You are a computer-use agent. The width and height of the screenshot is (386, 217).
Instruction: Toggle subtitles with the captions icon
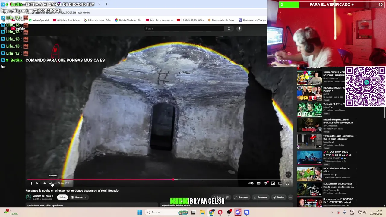point(258,183)
